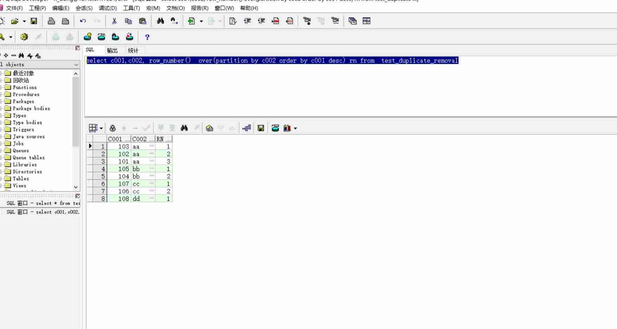Viewport: 617px width, 329px height.
Task: Select window list entry 'select c001, c002,'
Action: coord(43,212)
